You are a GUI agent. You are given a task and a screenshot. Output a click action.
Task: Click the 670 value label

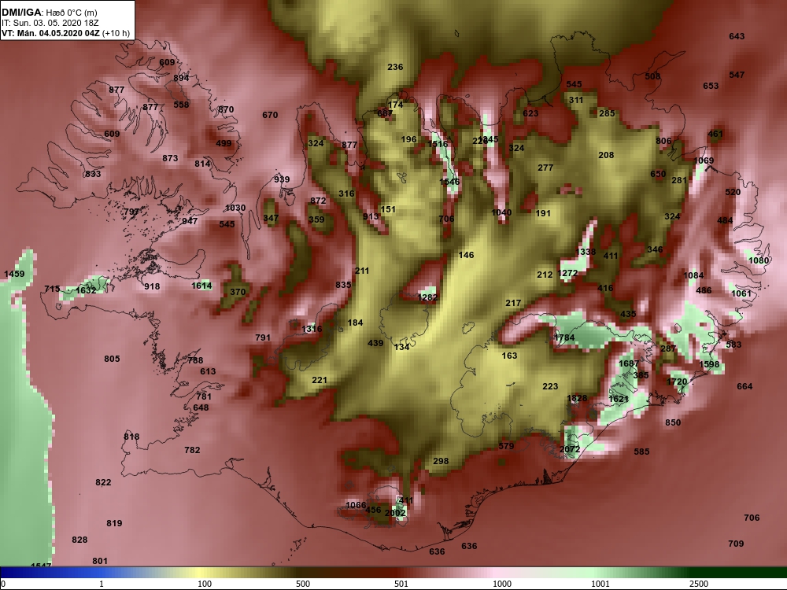[270, 115]
